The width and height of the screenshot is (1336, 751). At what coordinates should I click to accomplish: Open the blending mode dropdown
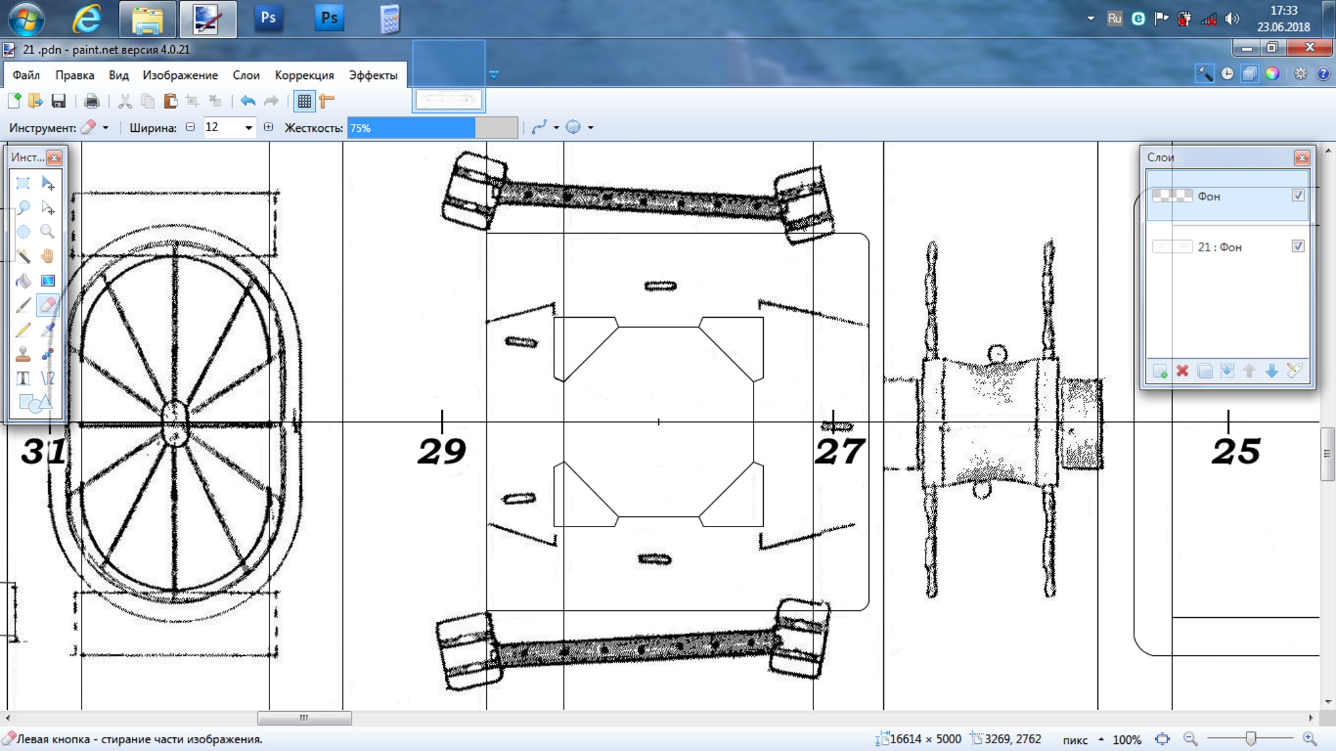click(x=579, y=127)
